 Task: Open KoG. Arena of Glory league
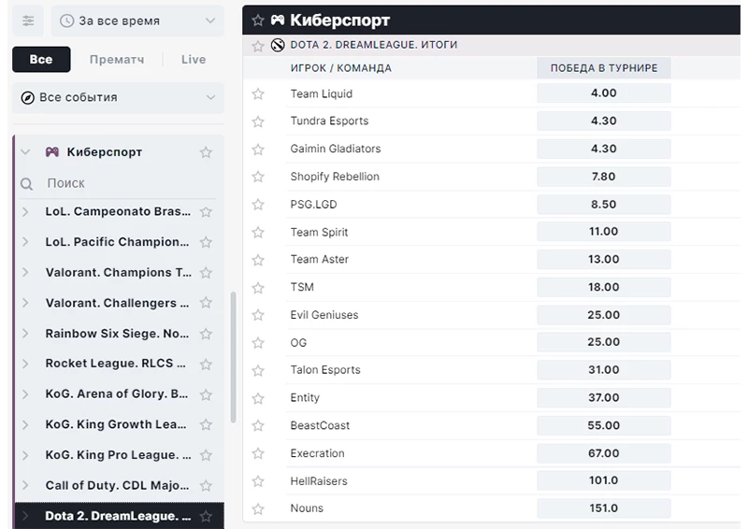pos(116,394)
